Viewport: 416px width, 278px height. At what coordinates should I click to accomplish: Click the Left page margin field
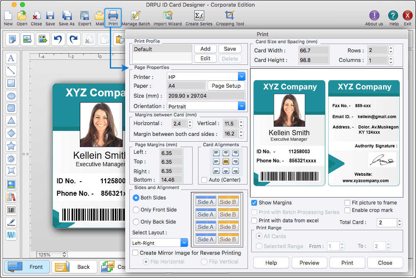171,153
